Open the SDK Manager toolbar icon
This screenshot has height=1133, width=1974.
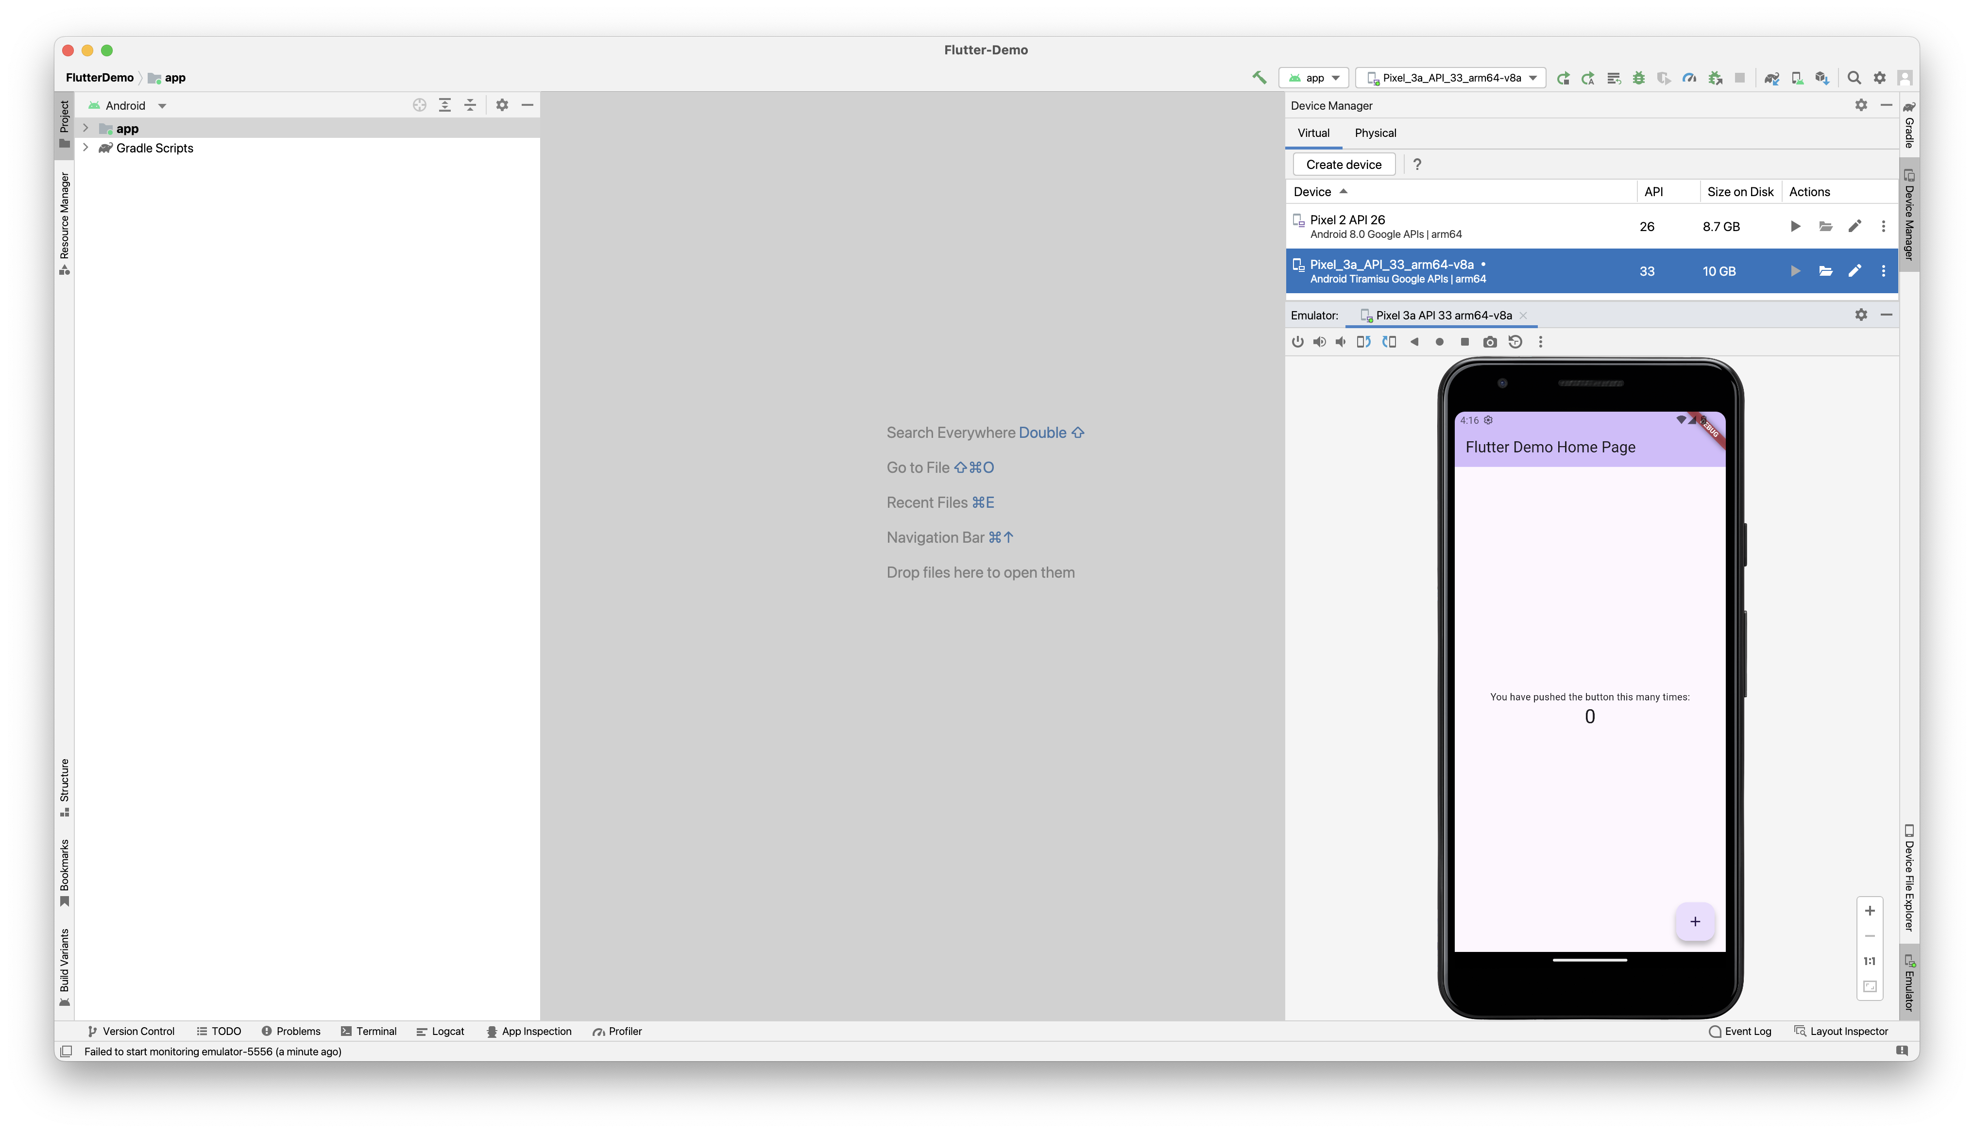pyautogui.click(x=1821, y=78)
